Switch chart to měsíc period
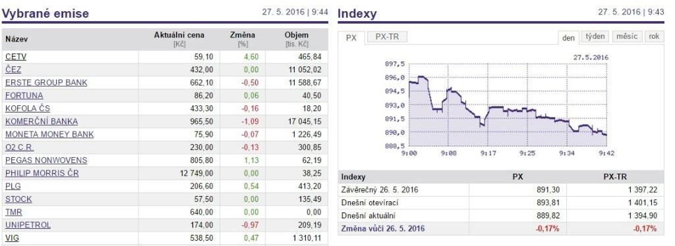The width and height of the screenshot is (675, 246). (x=627, y=36)
